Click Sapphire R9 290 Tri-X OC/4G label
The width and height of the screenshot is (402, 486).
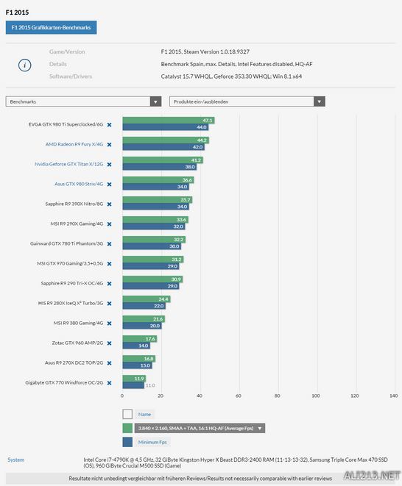(x=72, y=283)
